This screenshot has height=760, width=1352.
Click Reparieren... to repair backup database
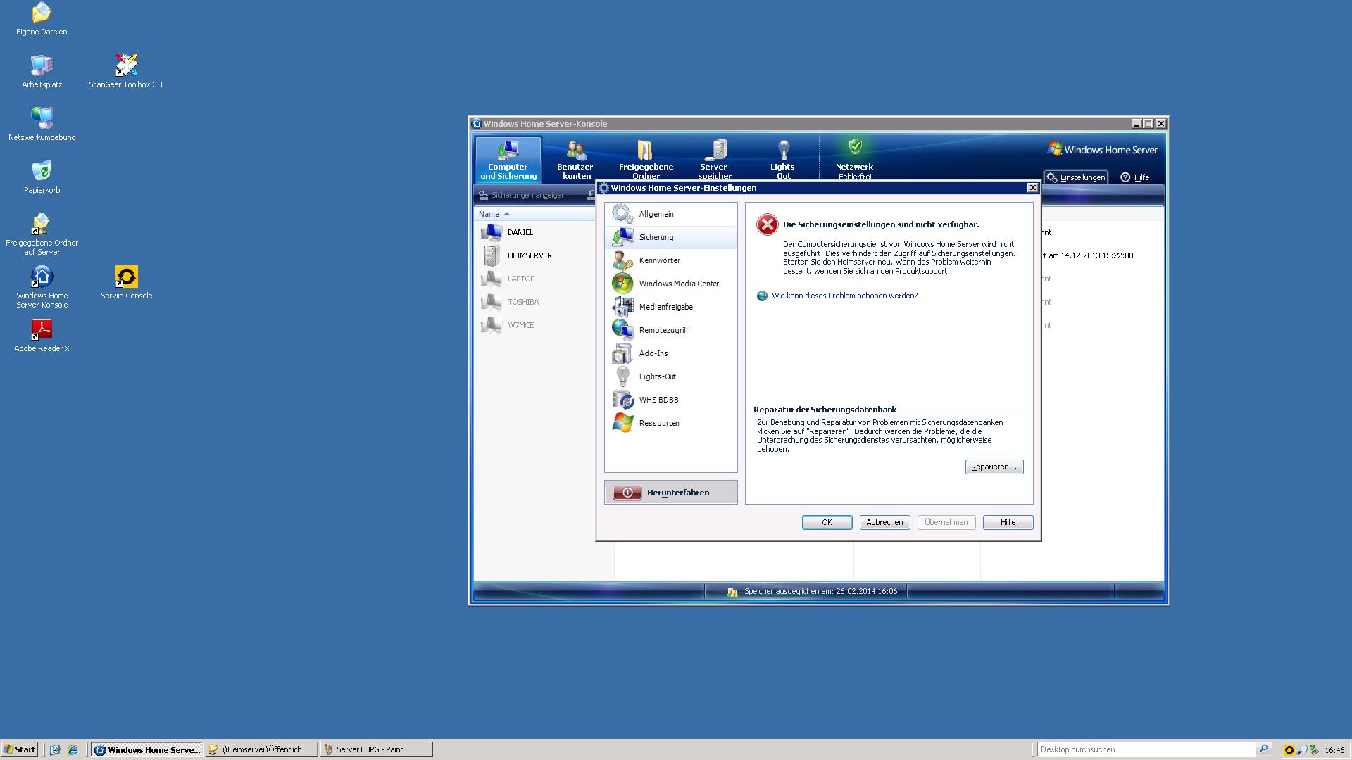[x=994, y=467]
